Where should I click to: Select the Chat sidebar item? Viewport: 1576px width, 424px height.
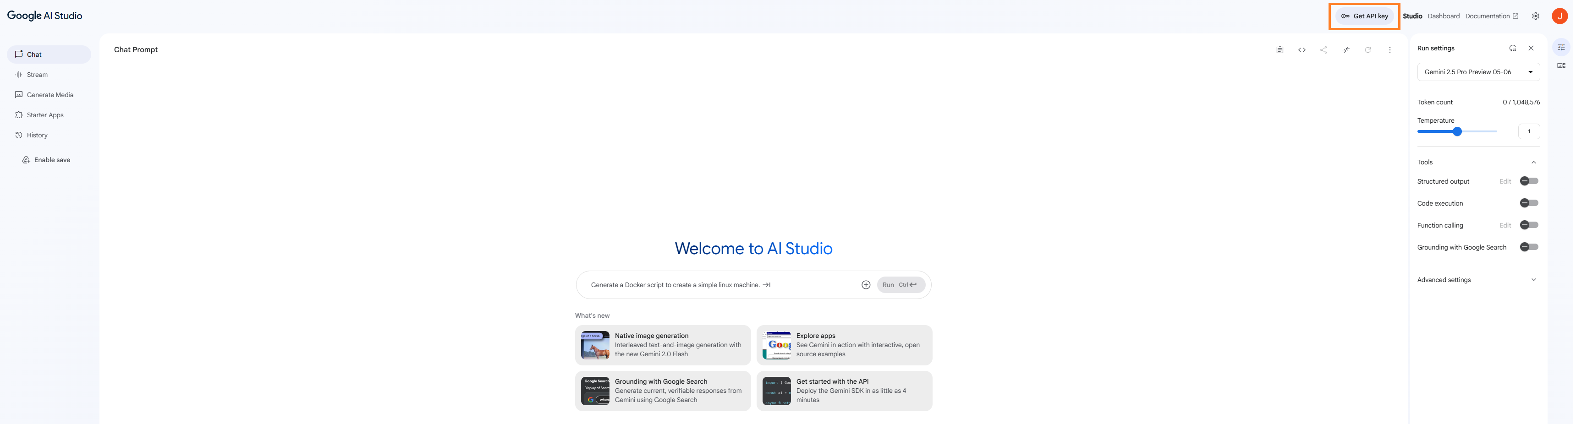pos(49,54)
